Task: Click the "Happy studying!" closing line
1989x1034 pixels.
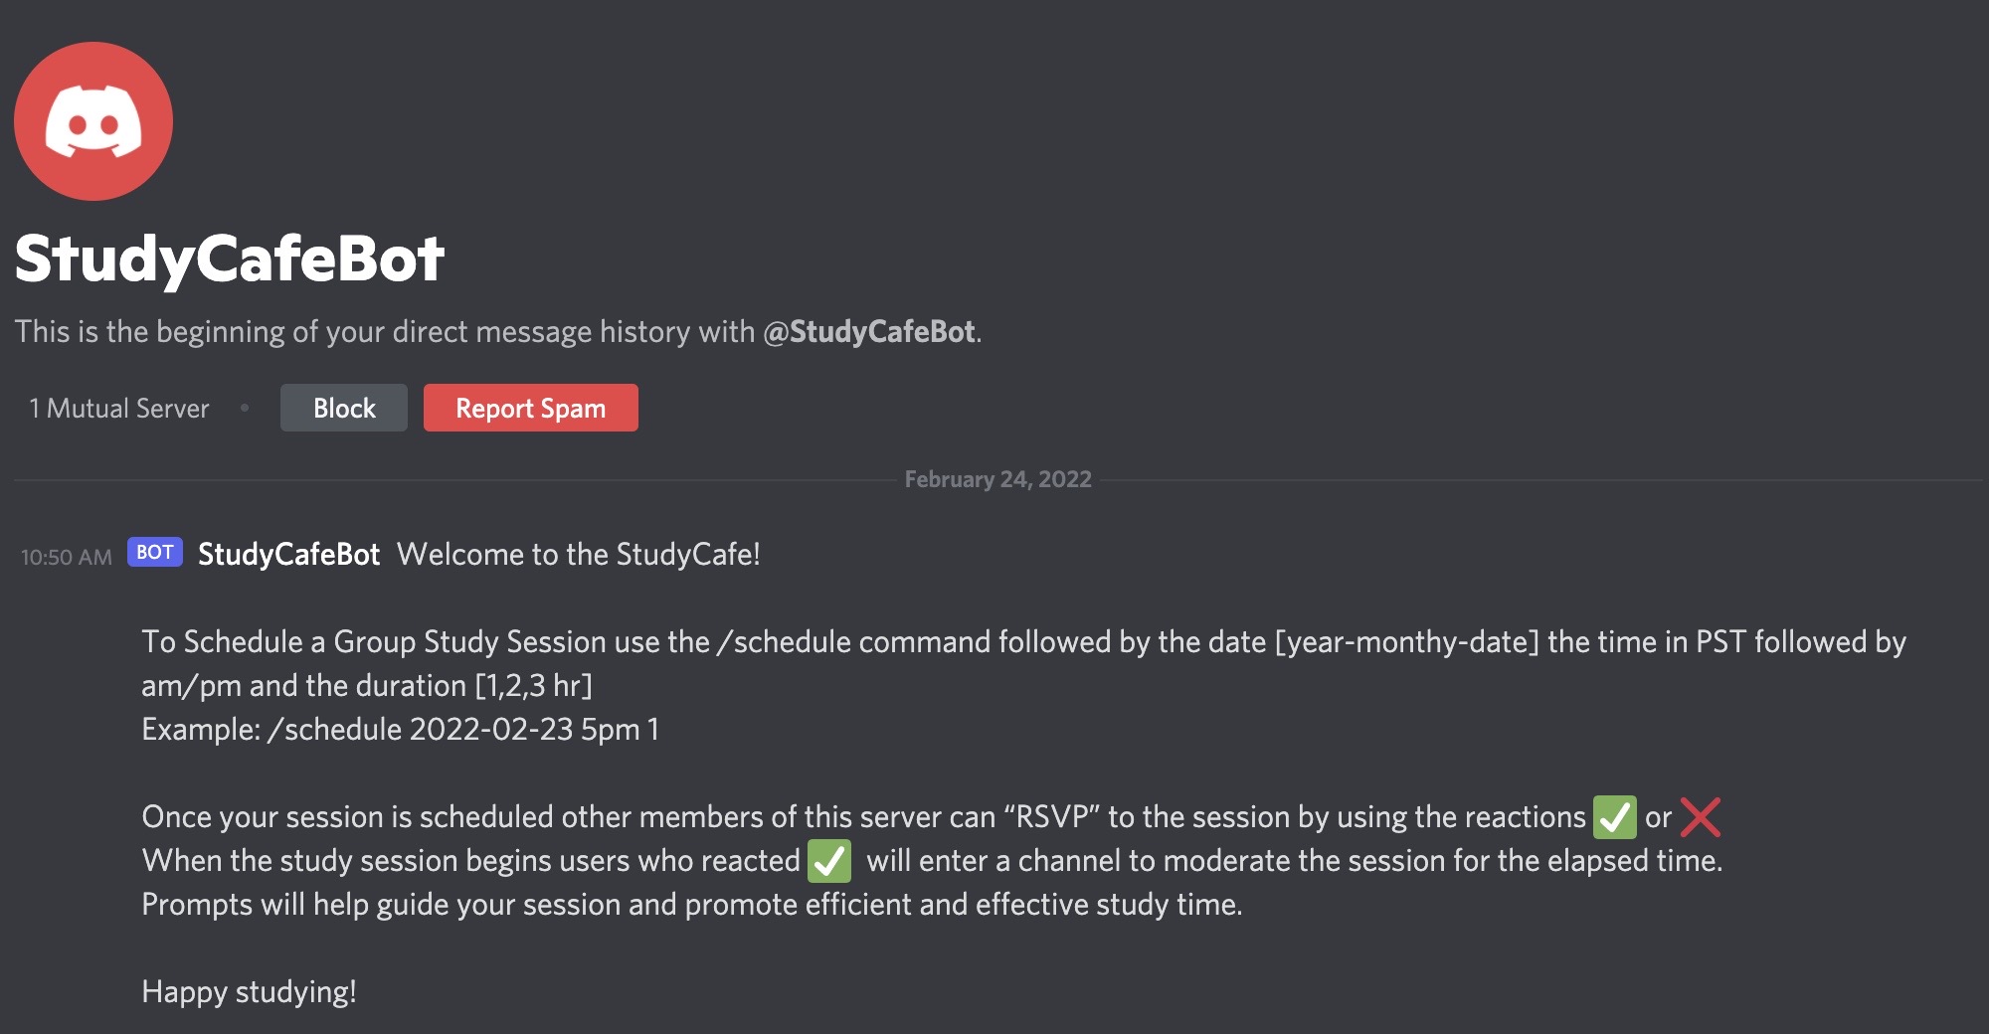Action: [x=250, y=992]
